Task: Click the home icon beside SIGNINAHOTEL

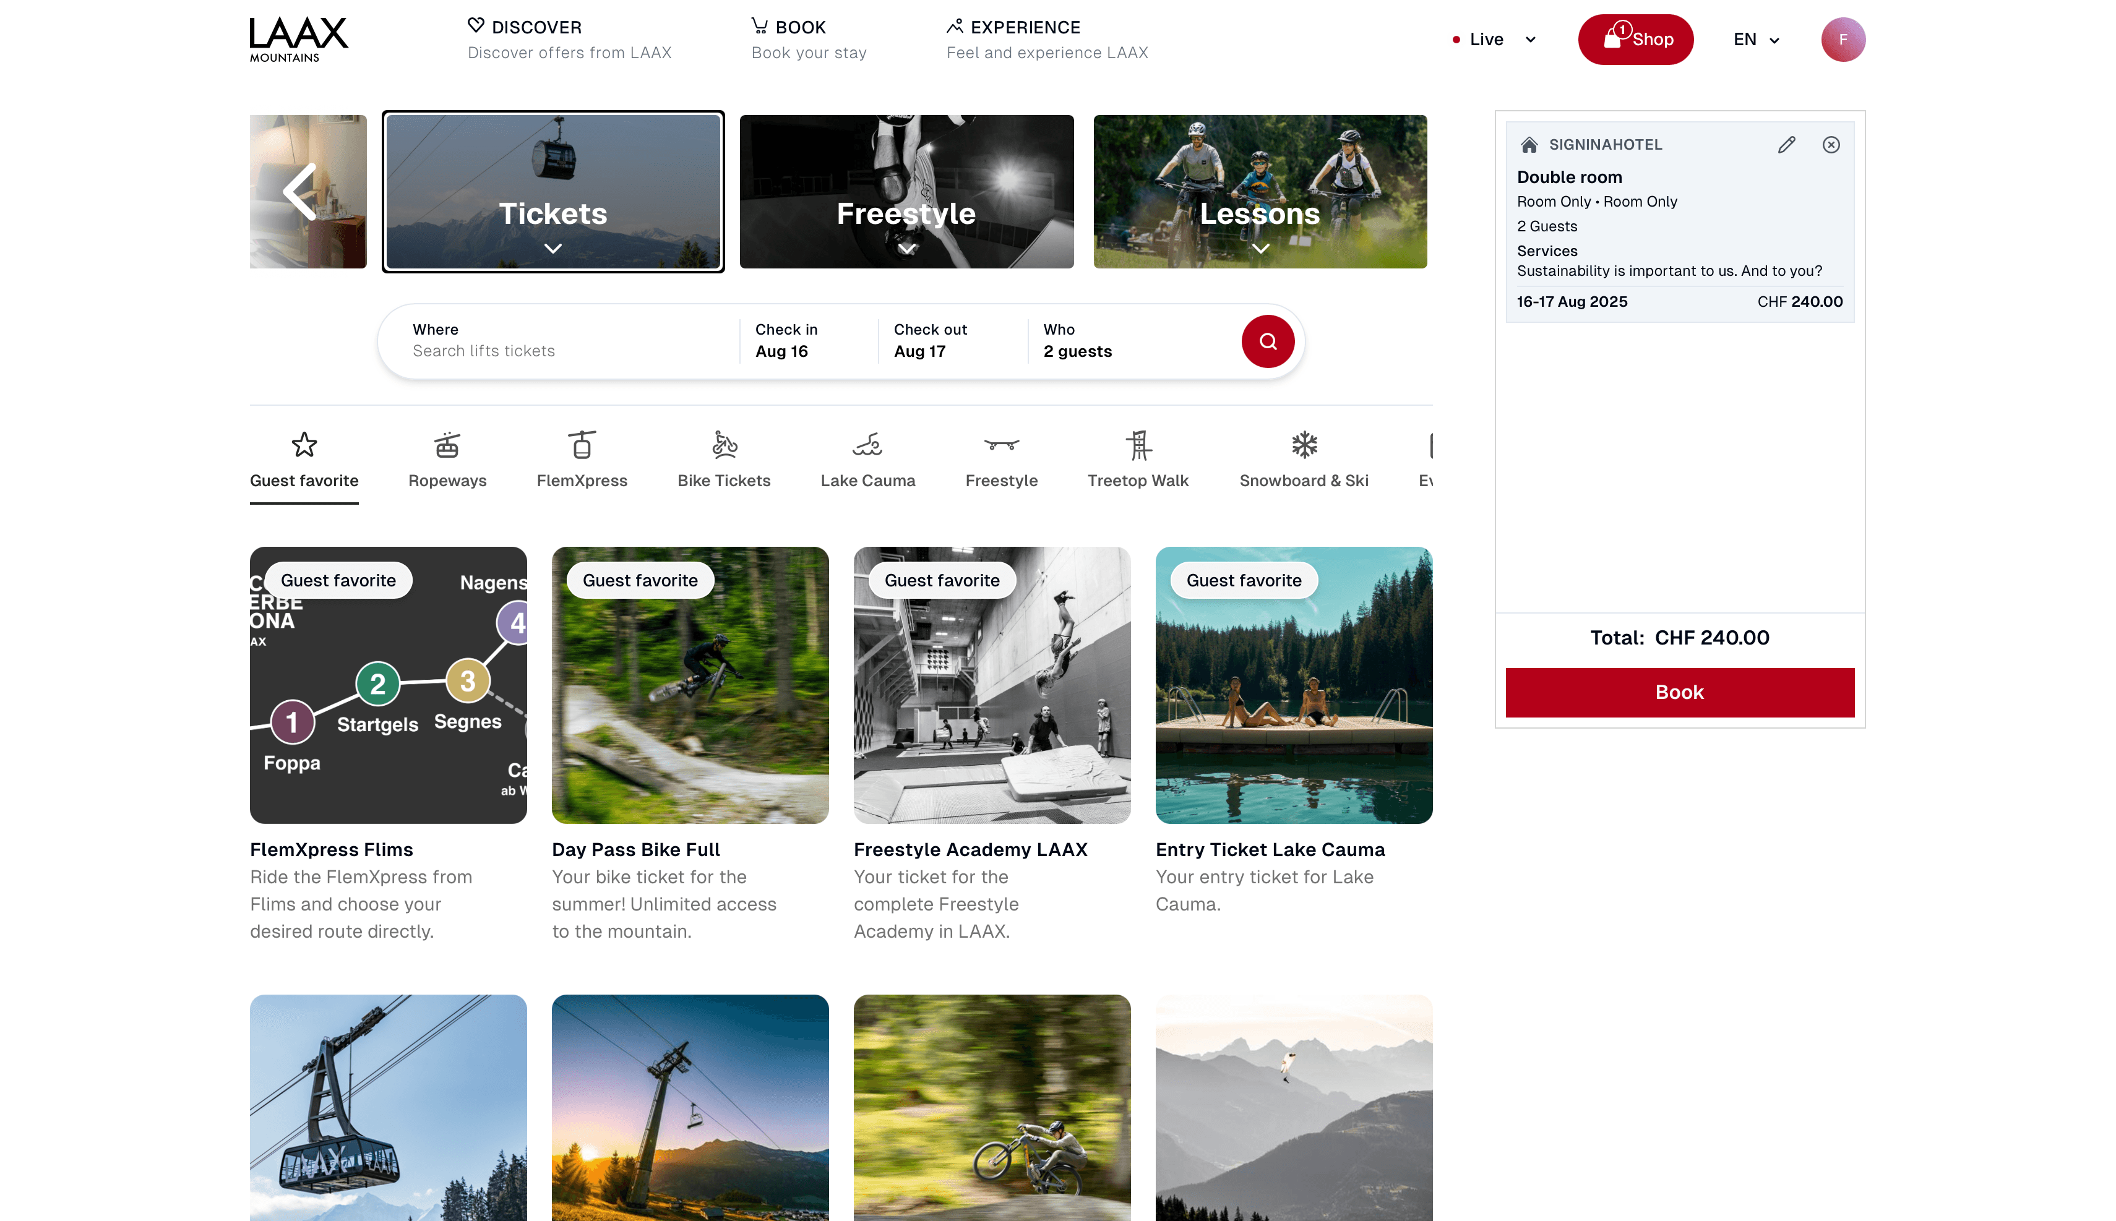Action: click(x=1529, y=144)
